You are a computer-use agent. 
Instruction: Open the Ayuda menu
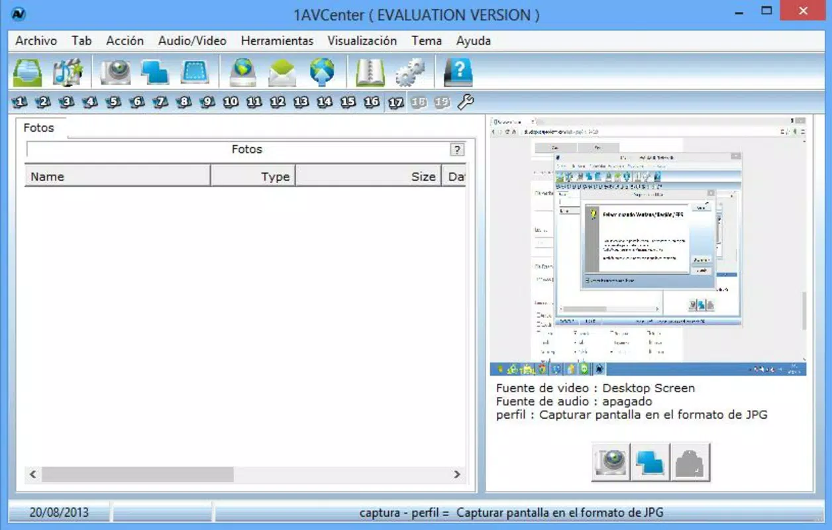(474, 40)
